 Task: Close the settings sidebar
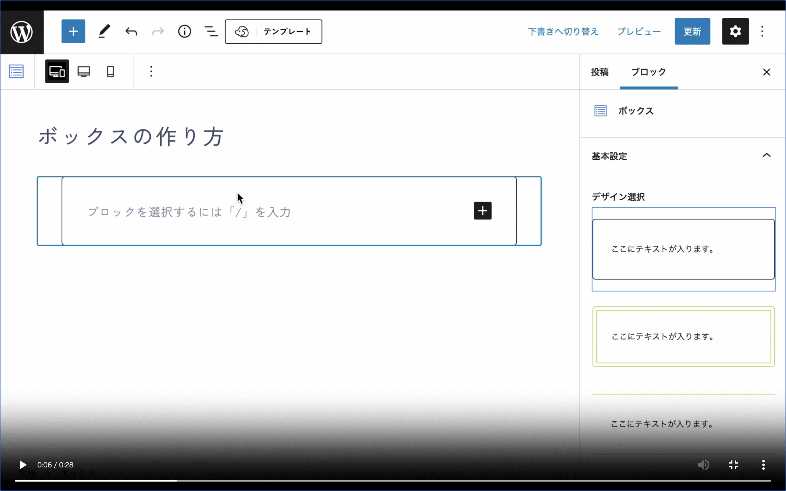767,72
